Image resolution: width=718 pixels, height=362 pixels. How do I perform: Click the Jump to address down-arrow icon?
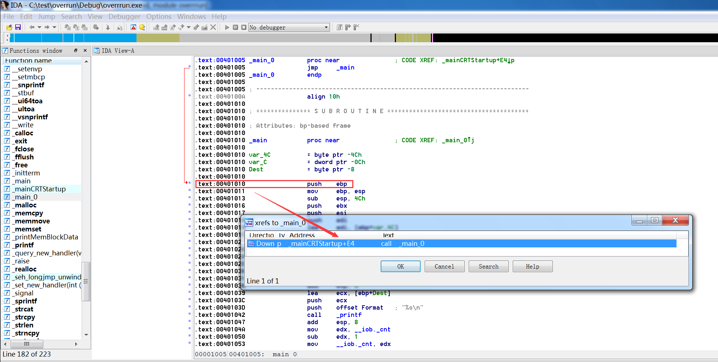(108, 27)
